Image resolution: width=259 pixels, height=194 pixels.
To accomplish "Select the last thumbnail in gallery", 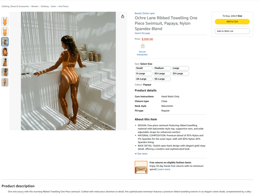I will tap(5, 82).
